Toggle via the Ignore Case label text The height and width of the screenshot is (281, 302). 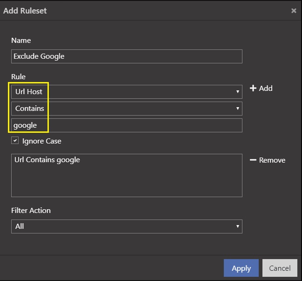[x=41, y=141]
